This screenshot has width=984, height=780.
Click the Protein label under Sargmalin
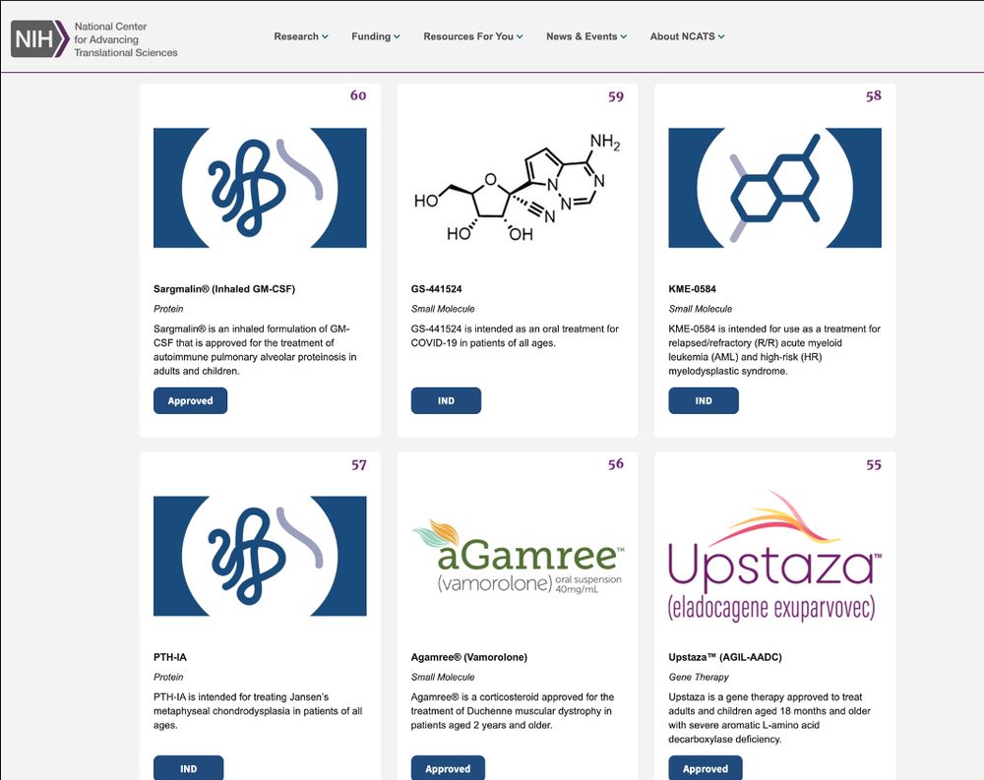pyautogui.click(x=168, y=309)
